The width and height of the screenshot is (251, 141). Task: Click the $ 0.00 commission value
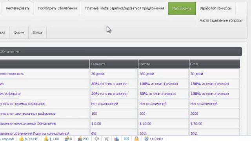coord(96,124)
